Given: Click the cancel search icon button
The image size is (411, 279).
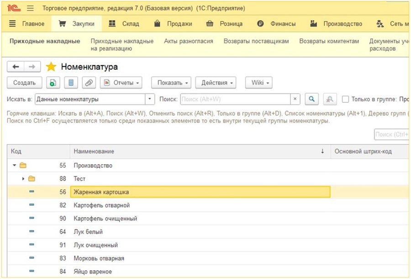Looking at the screenshot, I should [330, 99].
